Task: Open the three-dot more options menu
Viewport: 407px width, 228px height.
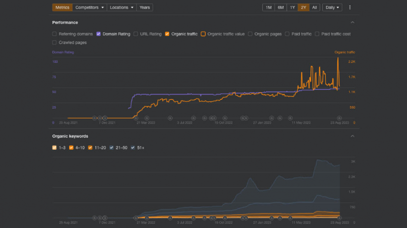Action: [x=350, y=7]
